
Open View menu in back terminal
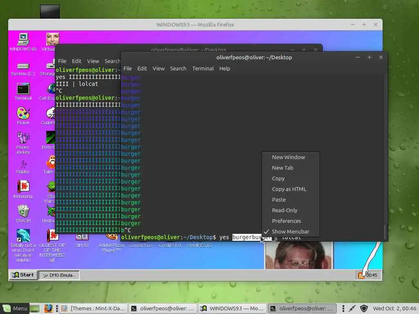[x=93, y=61]
